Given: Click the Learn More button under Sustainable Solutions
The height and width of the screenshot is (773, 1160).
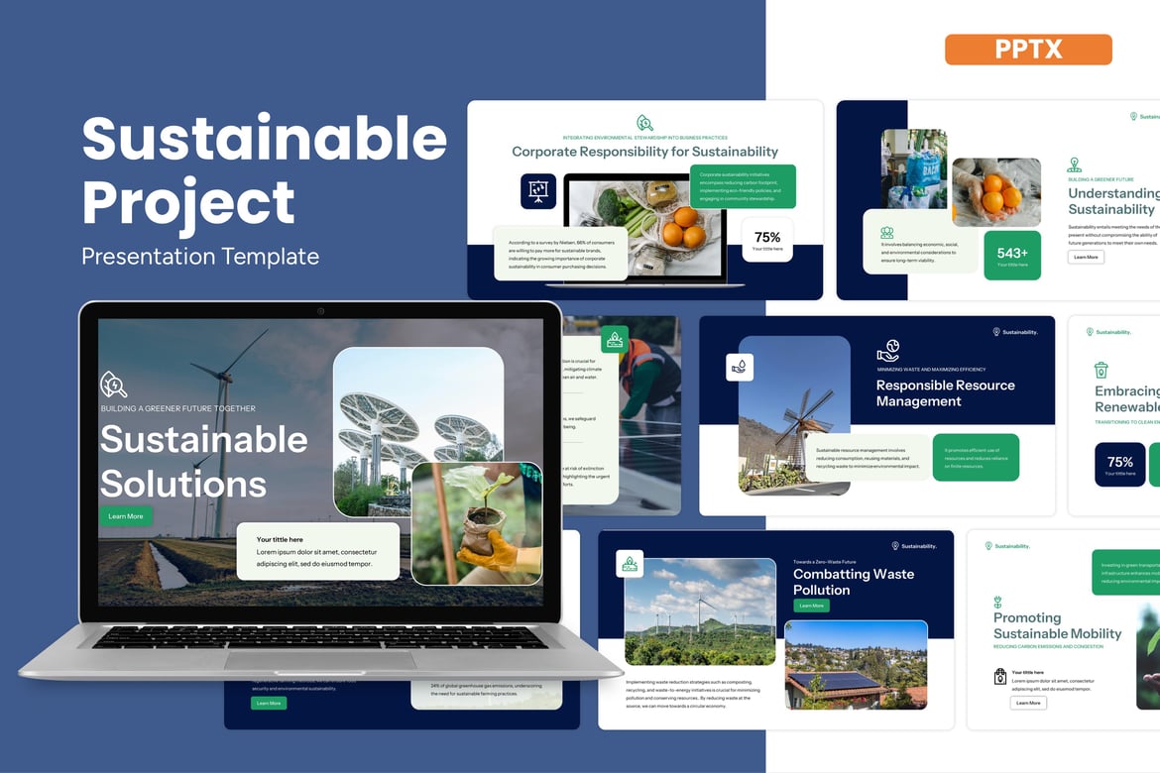Looking at the screenshot, I should coord(126,516).
